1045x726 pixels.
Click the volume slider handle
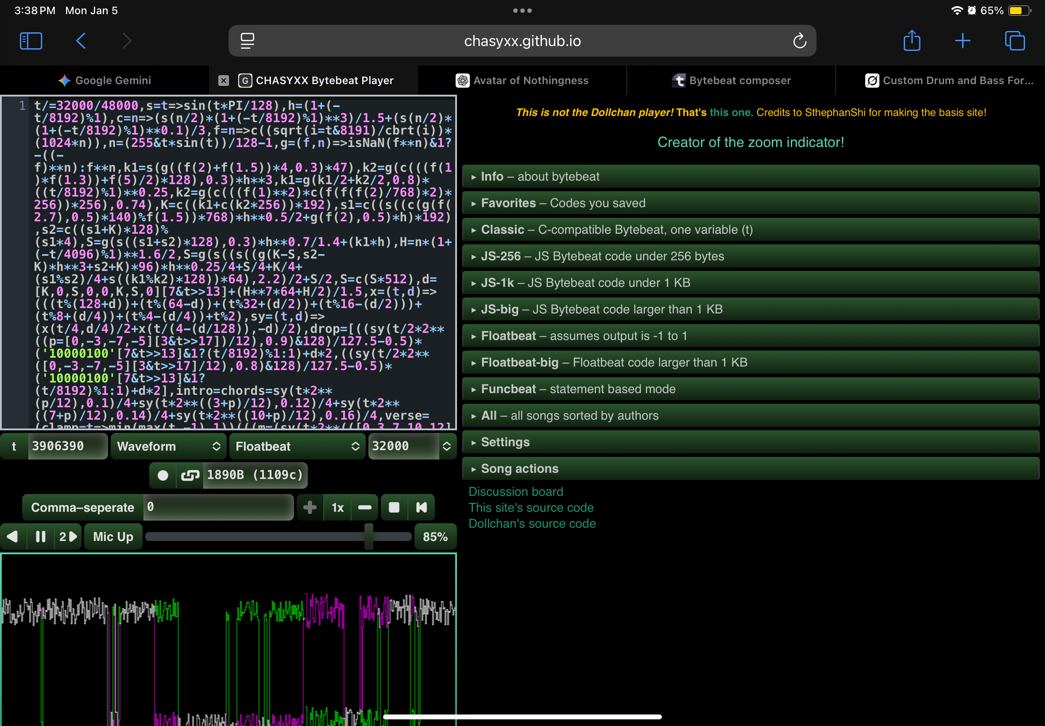click(368, 537)
